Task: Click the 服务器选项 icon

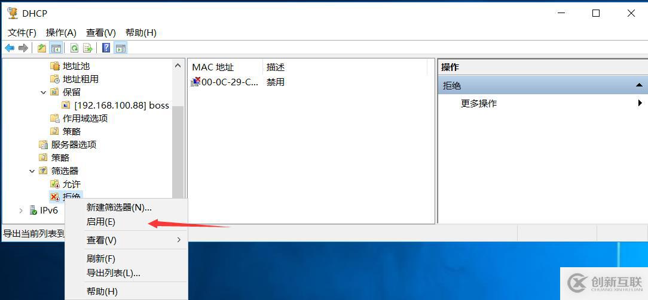Action: click(43, 145)
